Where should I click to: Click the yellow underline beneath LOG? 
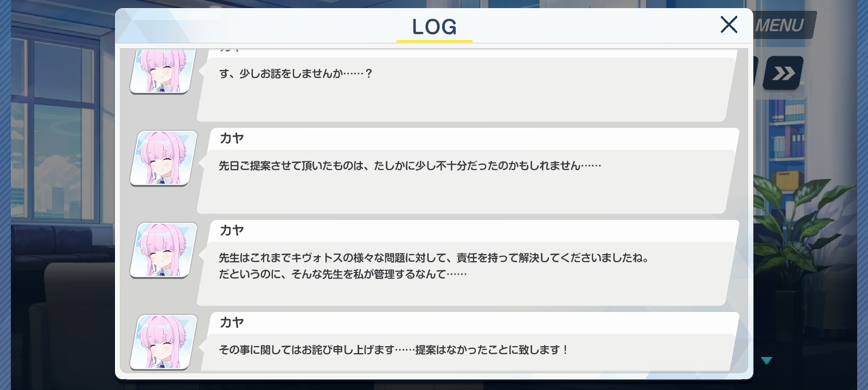point(435,41)
